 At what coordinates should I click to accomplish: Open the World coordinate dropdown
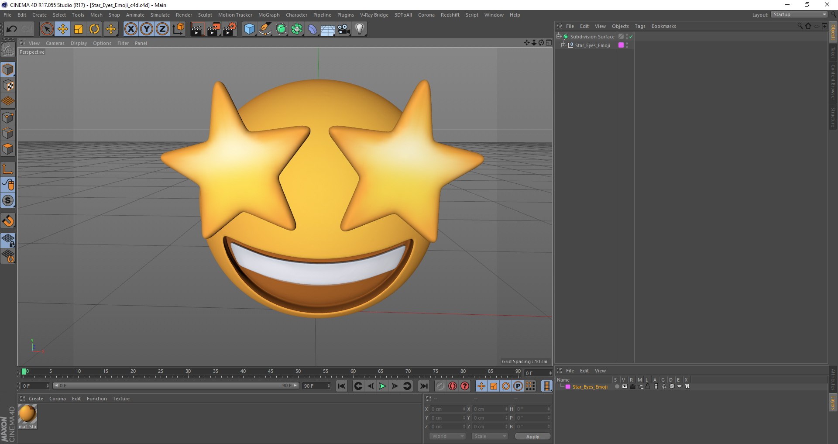tap(447, 436)
